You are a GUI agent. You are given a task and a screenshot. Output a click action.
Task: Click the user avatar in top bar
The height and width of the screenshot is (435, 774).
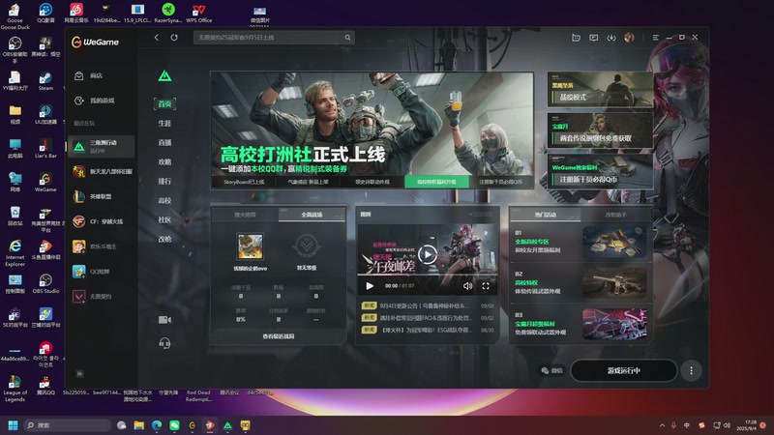pos(630,38)
